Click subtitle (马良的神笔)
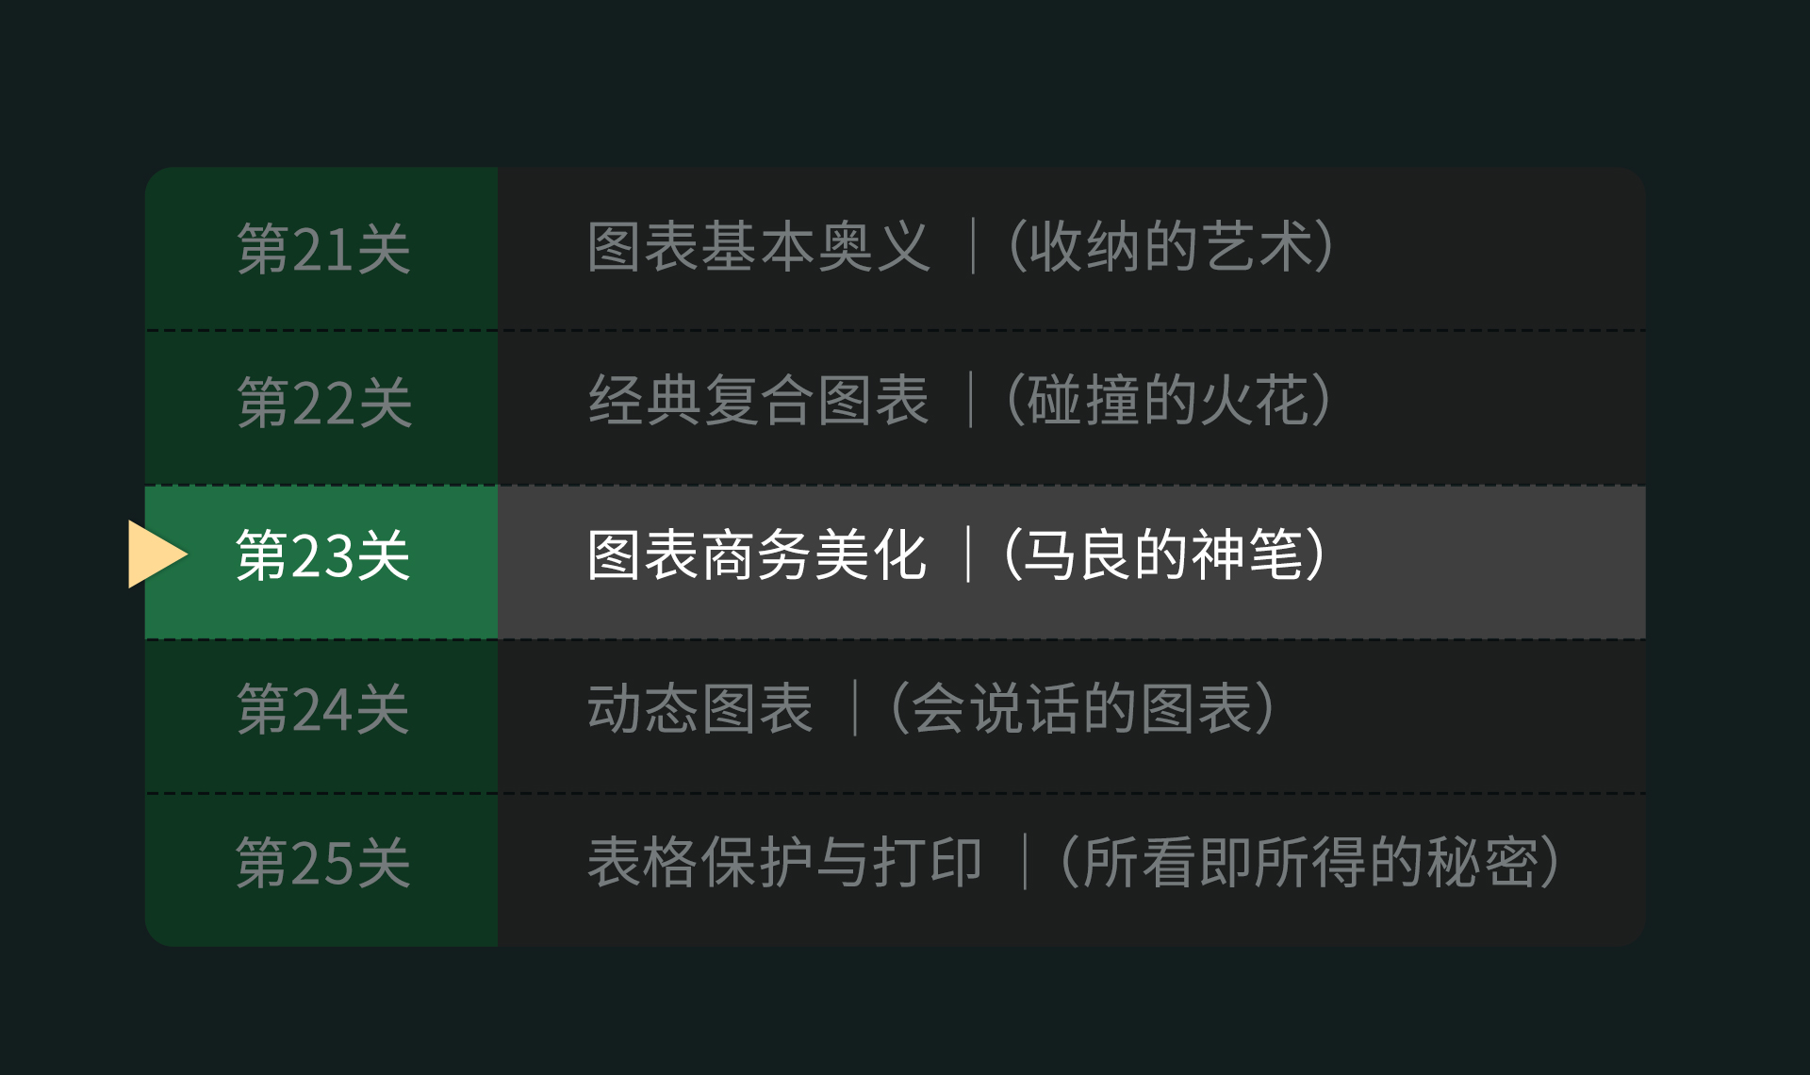The width and height of the screenshot is (1810, 1075). coord(1165,554)
